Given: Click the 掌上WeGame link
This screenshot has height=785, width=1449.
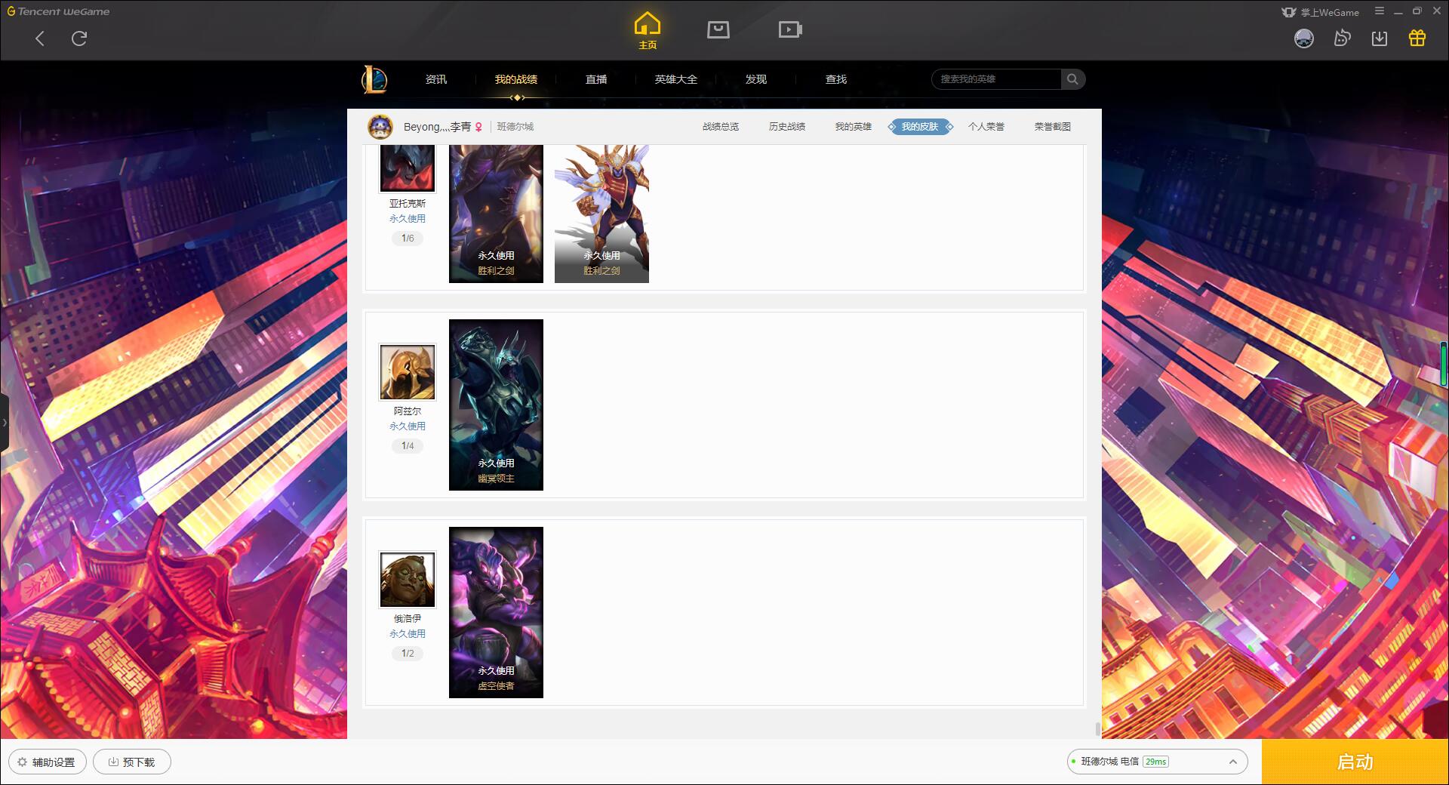Looking at the screenshot, I should pos(1321,12).
